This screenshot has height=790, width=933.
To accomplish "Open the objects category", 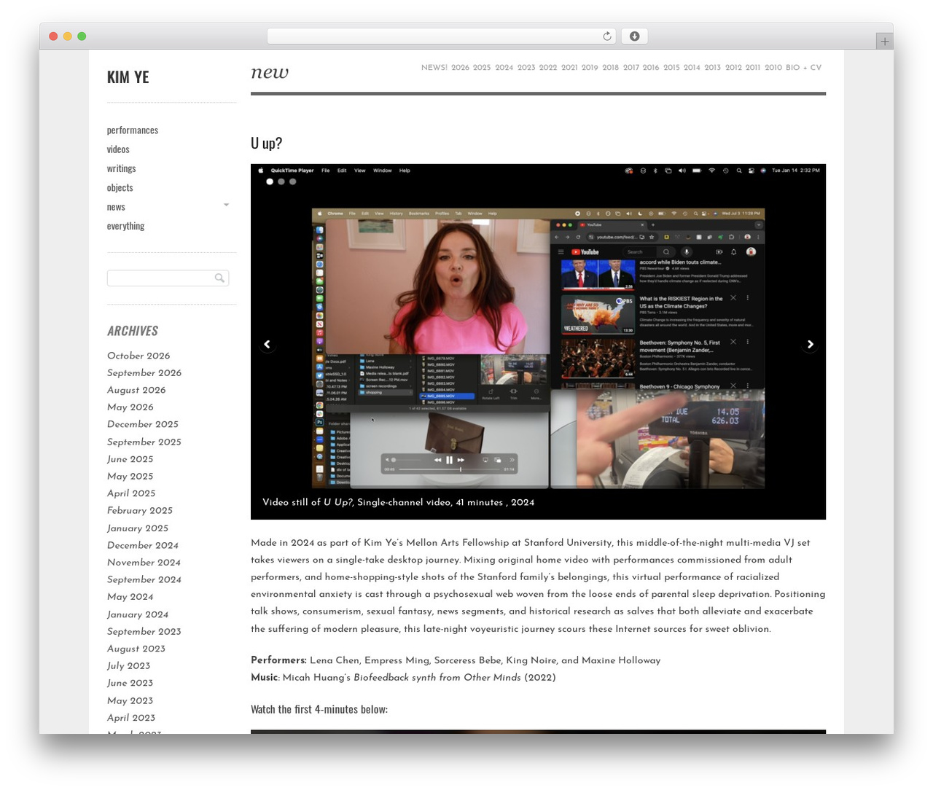I will [120, 187].
